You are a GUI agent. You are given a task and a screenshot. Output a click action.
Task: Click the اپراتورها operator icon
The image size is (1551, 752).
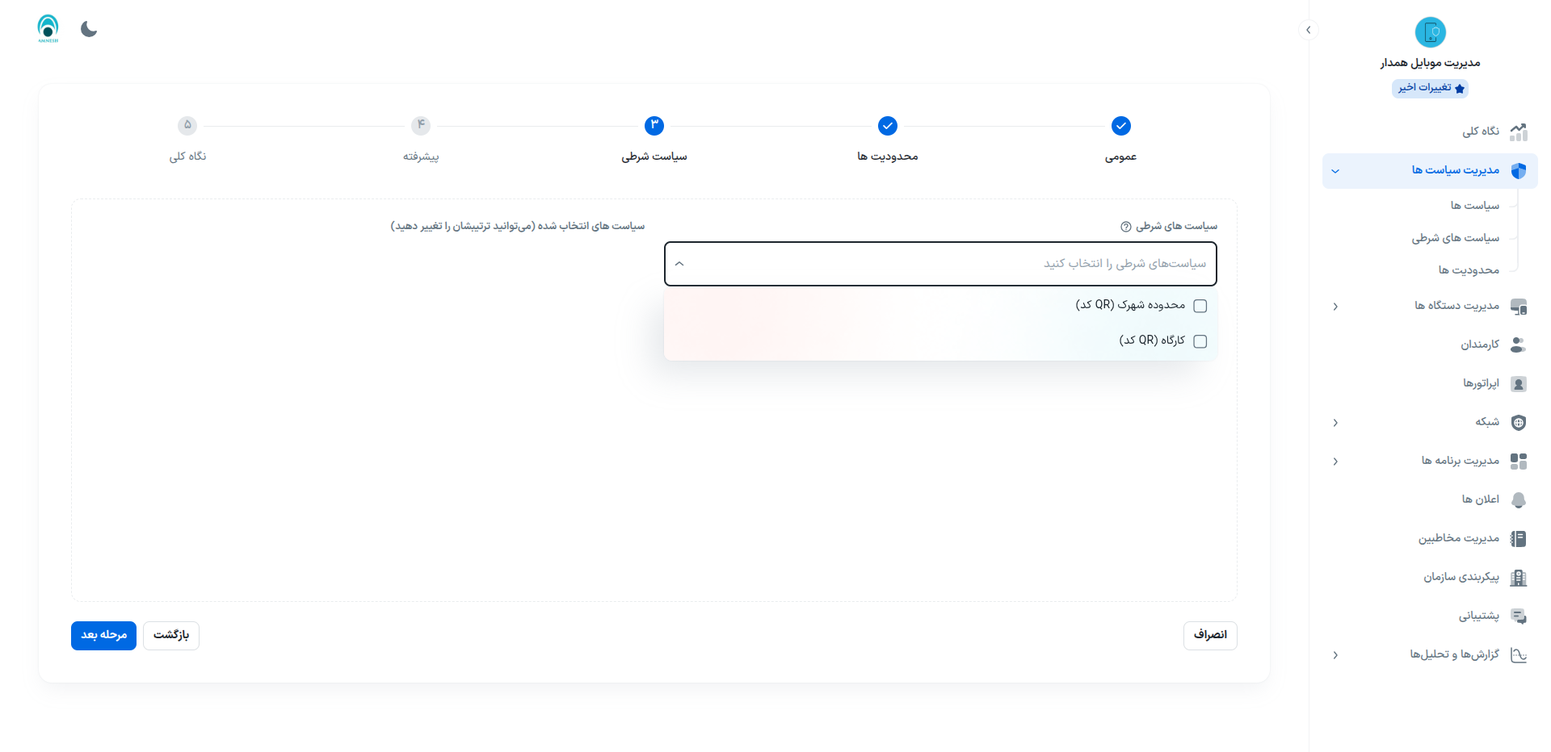(x=1519, y=383)
